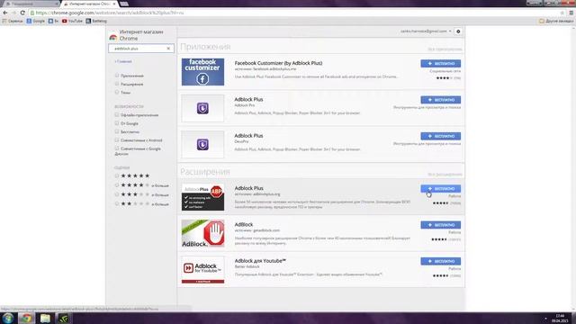Clear the search box with the X
This screenshot has width=576, height=324.
[168, 49]
